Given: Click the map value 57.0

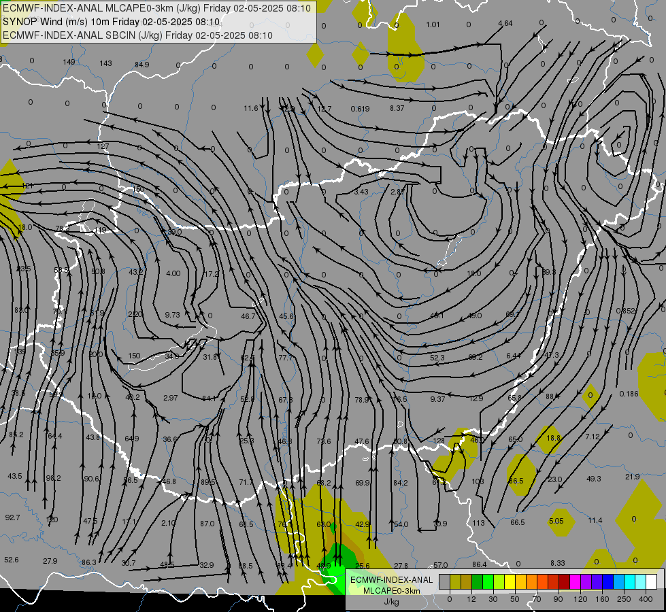Looking at the screenshot, I should [440, 565].
